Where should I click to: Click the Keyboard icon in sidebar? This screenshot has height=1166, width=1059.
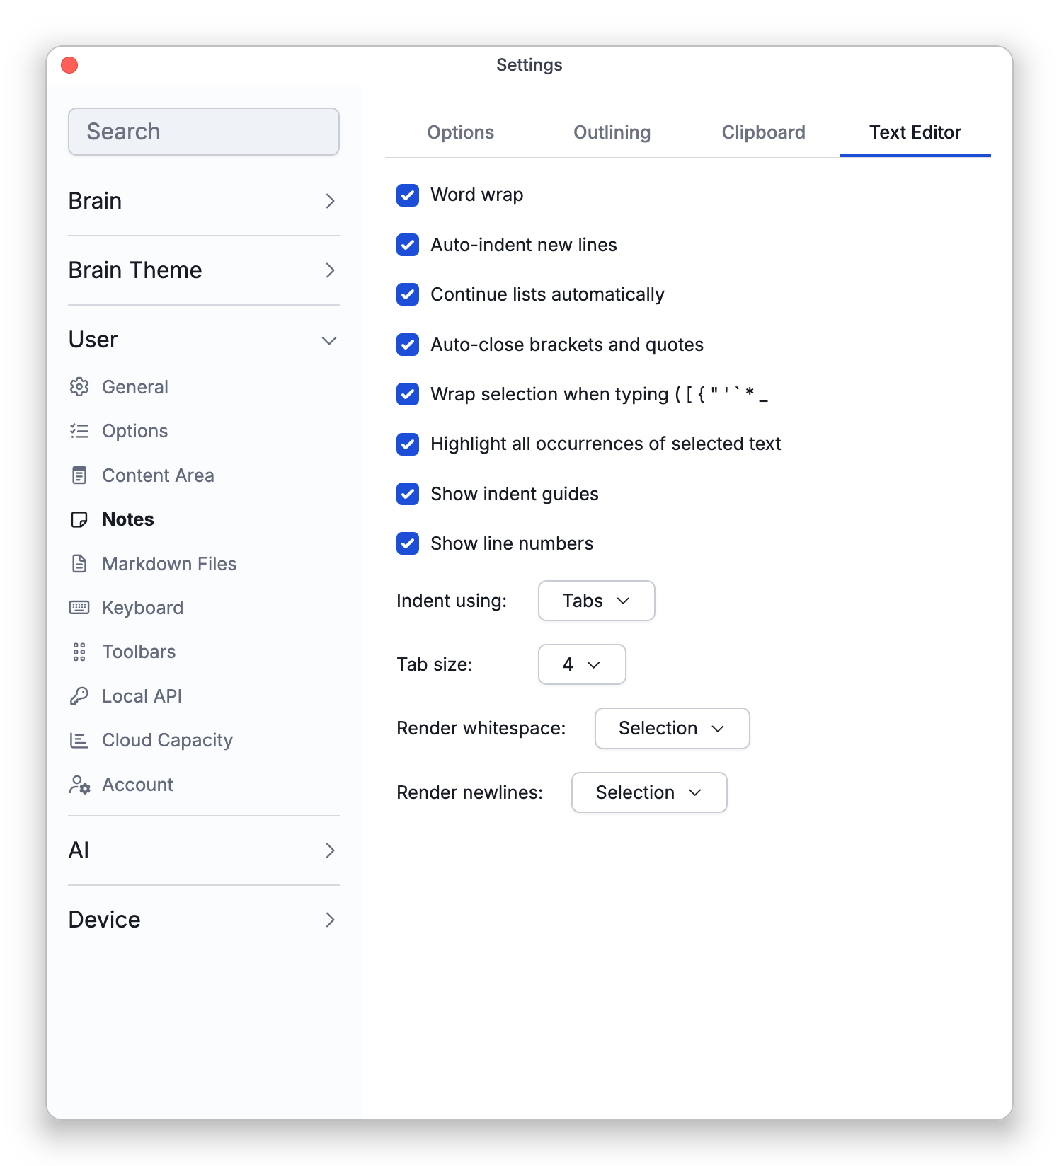[79, 608]
